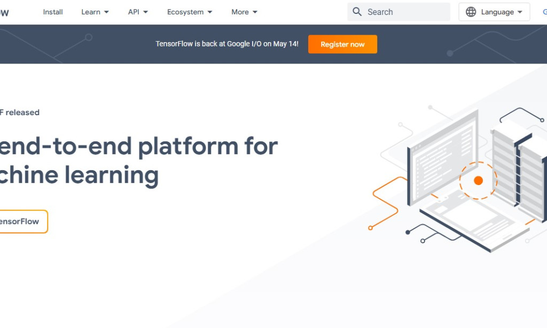This screenshot has width=547, height=328.
Task: Click the Google I/O May 14 banner text
Action: (227, 44)
